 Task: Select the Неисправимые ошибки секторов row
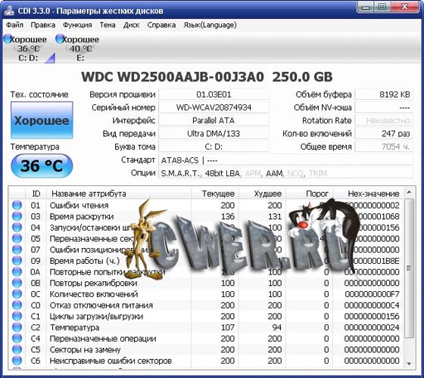pos(207,361)
